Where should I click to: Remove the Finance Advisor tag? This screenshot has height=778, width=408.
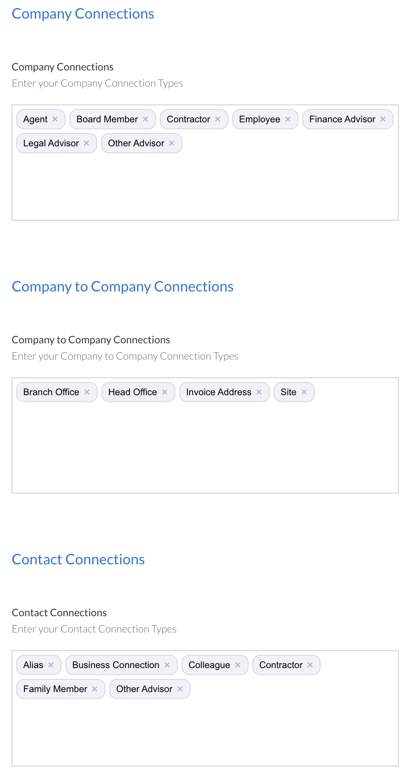pos(382,119)
